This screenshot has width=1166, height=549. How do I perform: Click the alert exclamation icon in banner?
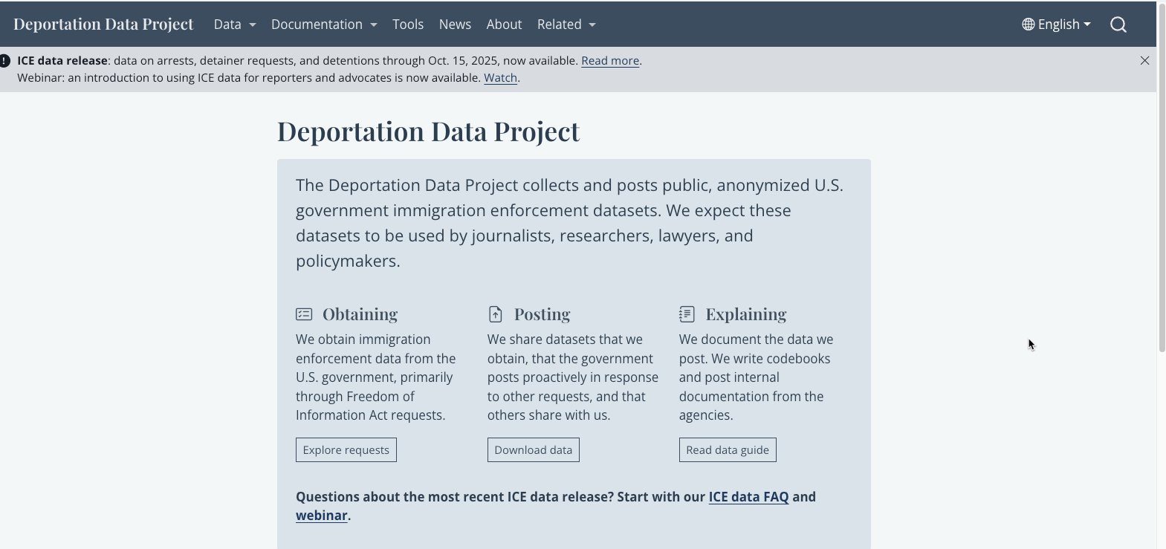[x=4, y=61]
